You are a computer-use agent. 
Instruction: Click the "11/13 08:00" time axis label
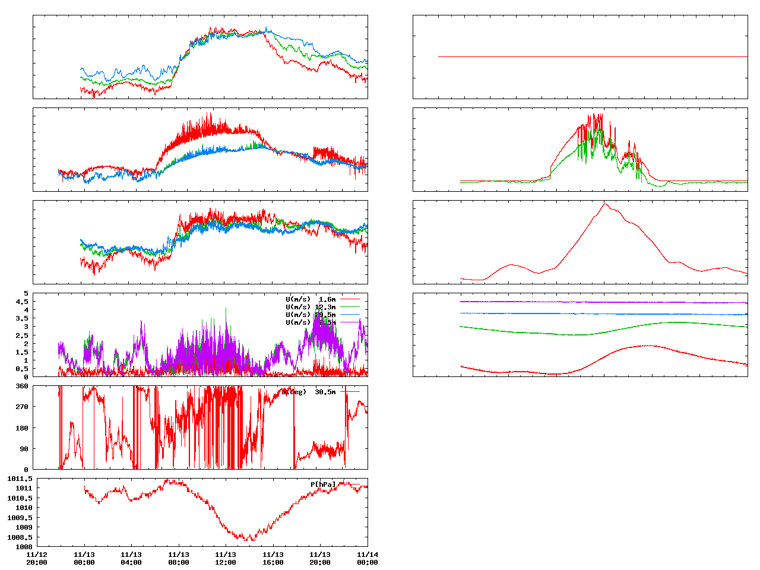click(179, 559)
